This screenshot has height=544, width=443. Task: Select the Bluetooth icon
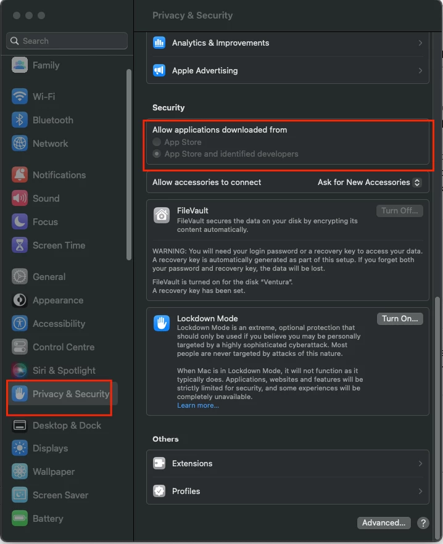20,120
